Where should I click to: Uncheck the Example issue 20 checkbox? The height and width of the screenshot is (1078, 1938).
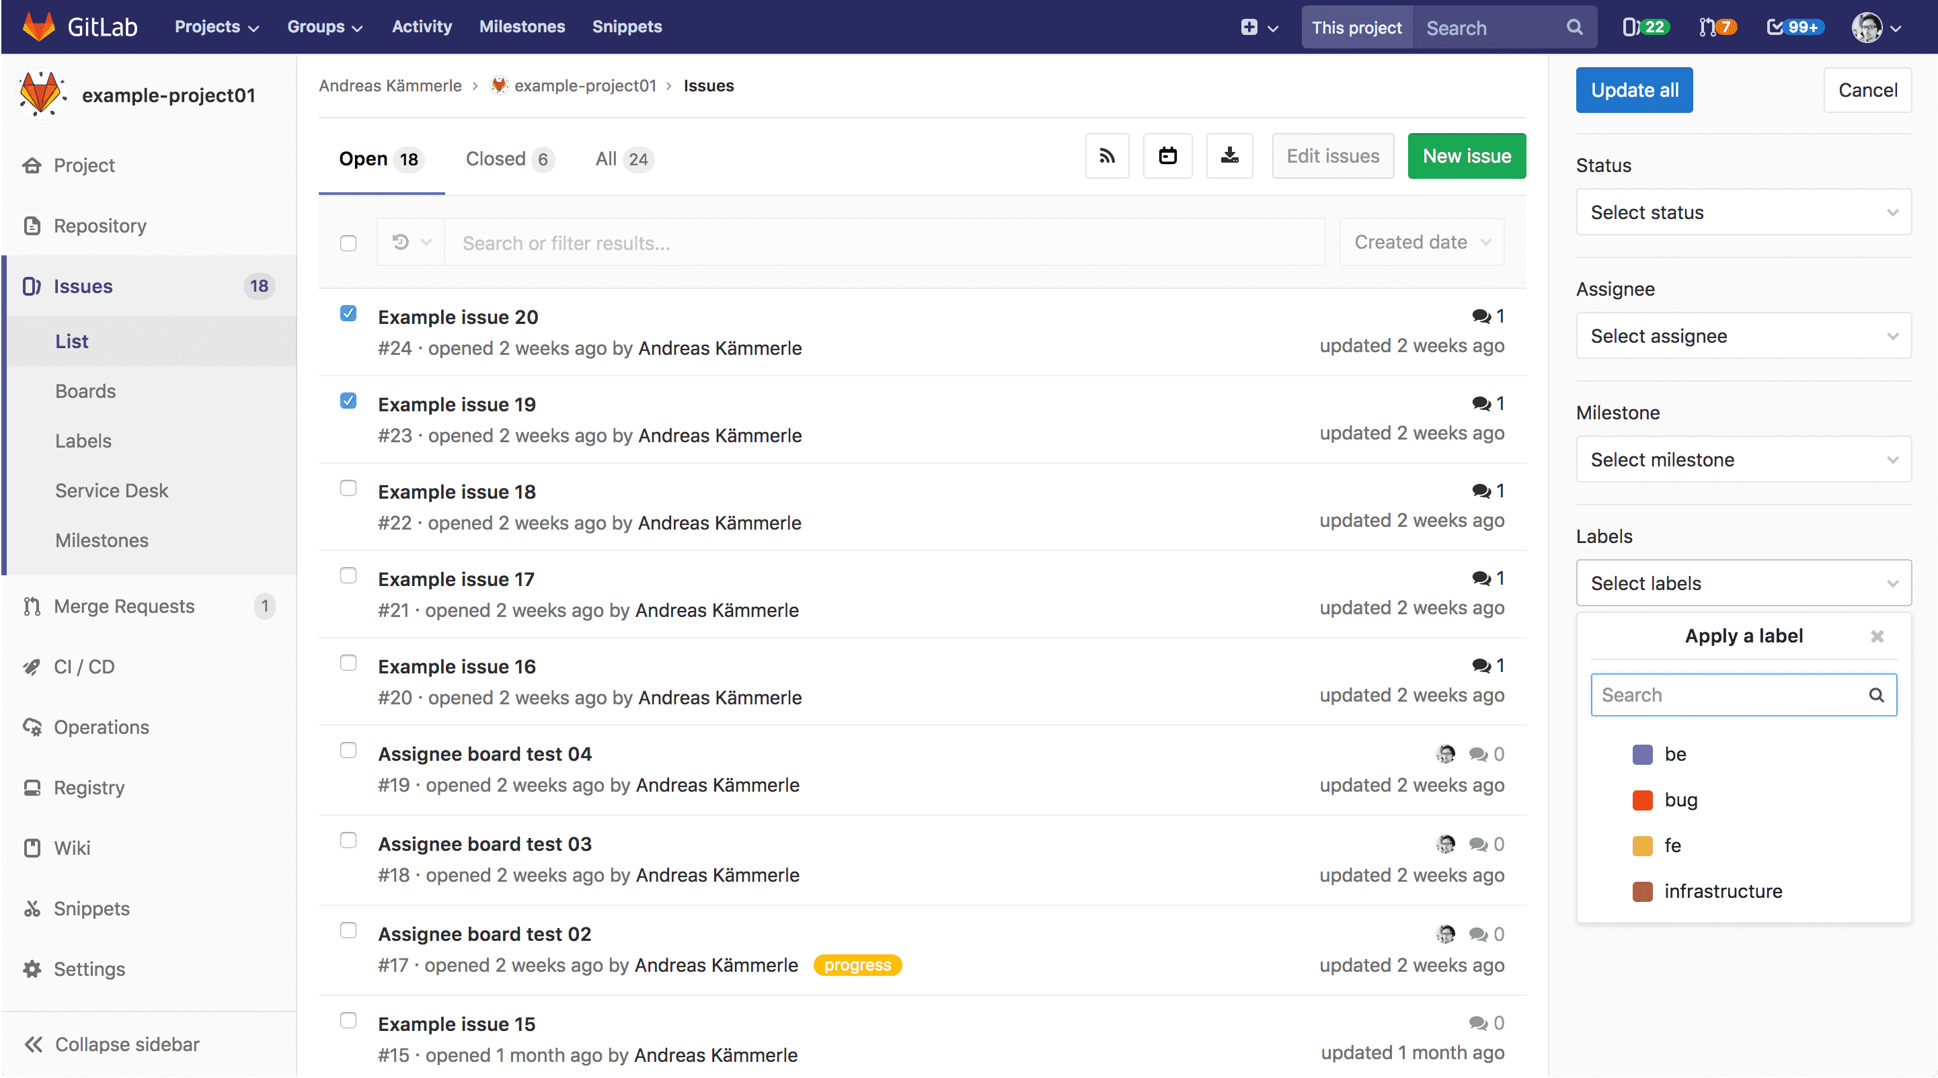click(348, 313)
